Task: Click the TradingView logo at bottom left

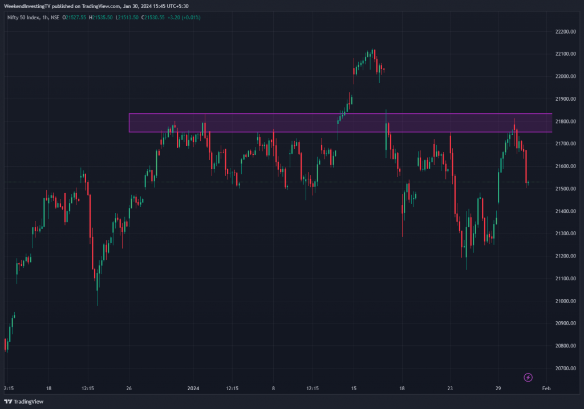Action: [x=24, y=402]
